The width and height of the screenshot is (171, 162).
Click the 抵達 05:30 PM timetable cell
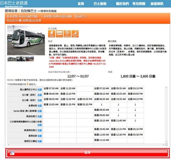pyautogui.click(x=135, y=135)
